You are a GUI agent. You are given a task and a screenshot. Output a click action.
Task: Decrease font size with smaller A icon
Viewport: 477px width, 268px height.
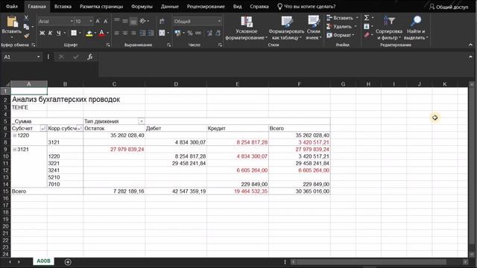click(x=106, y=22)
